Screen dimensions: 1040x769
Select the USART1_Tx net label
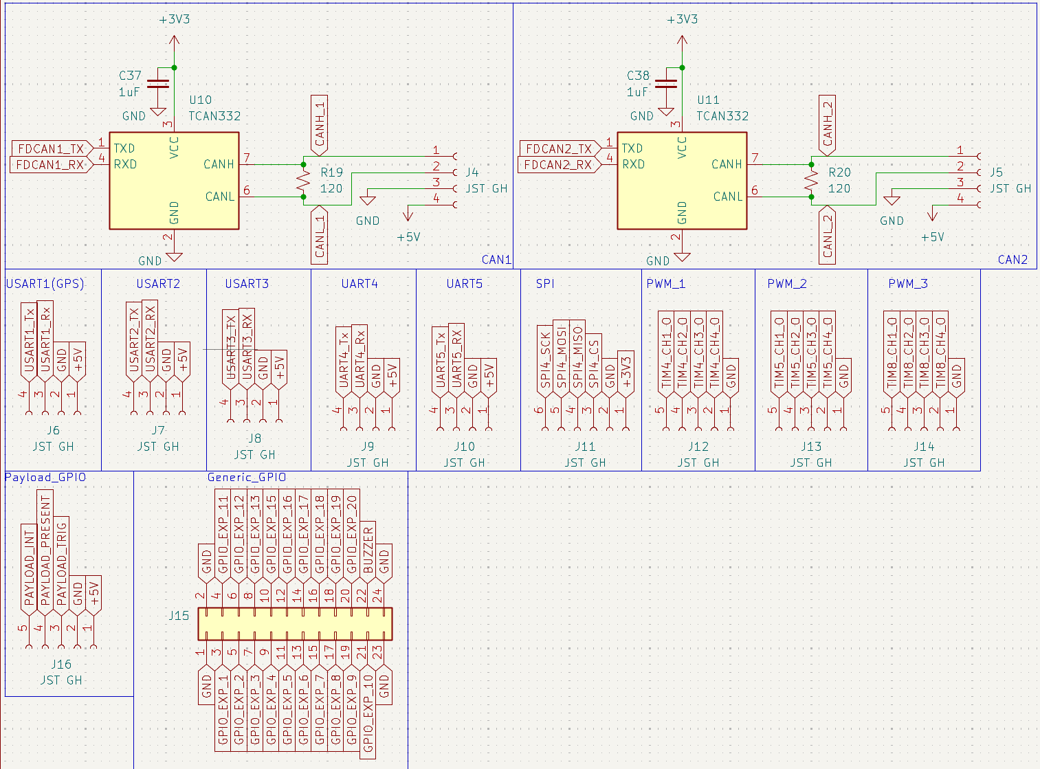tap(28, 341)
